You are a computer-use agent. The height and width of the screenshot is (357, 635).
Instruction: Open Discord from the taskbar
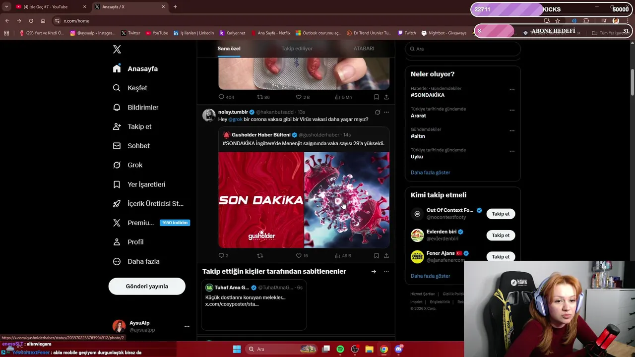coord(399,349)
